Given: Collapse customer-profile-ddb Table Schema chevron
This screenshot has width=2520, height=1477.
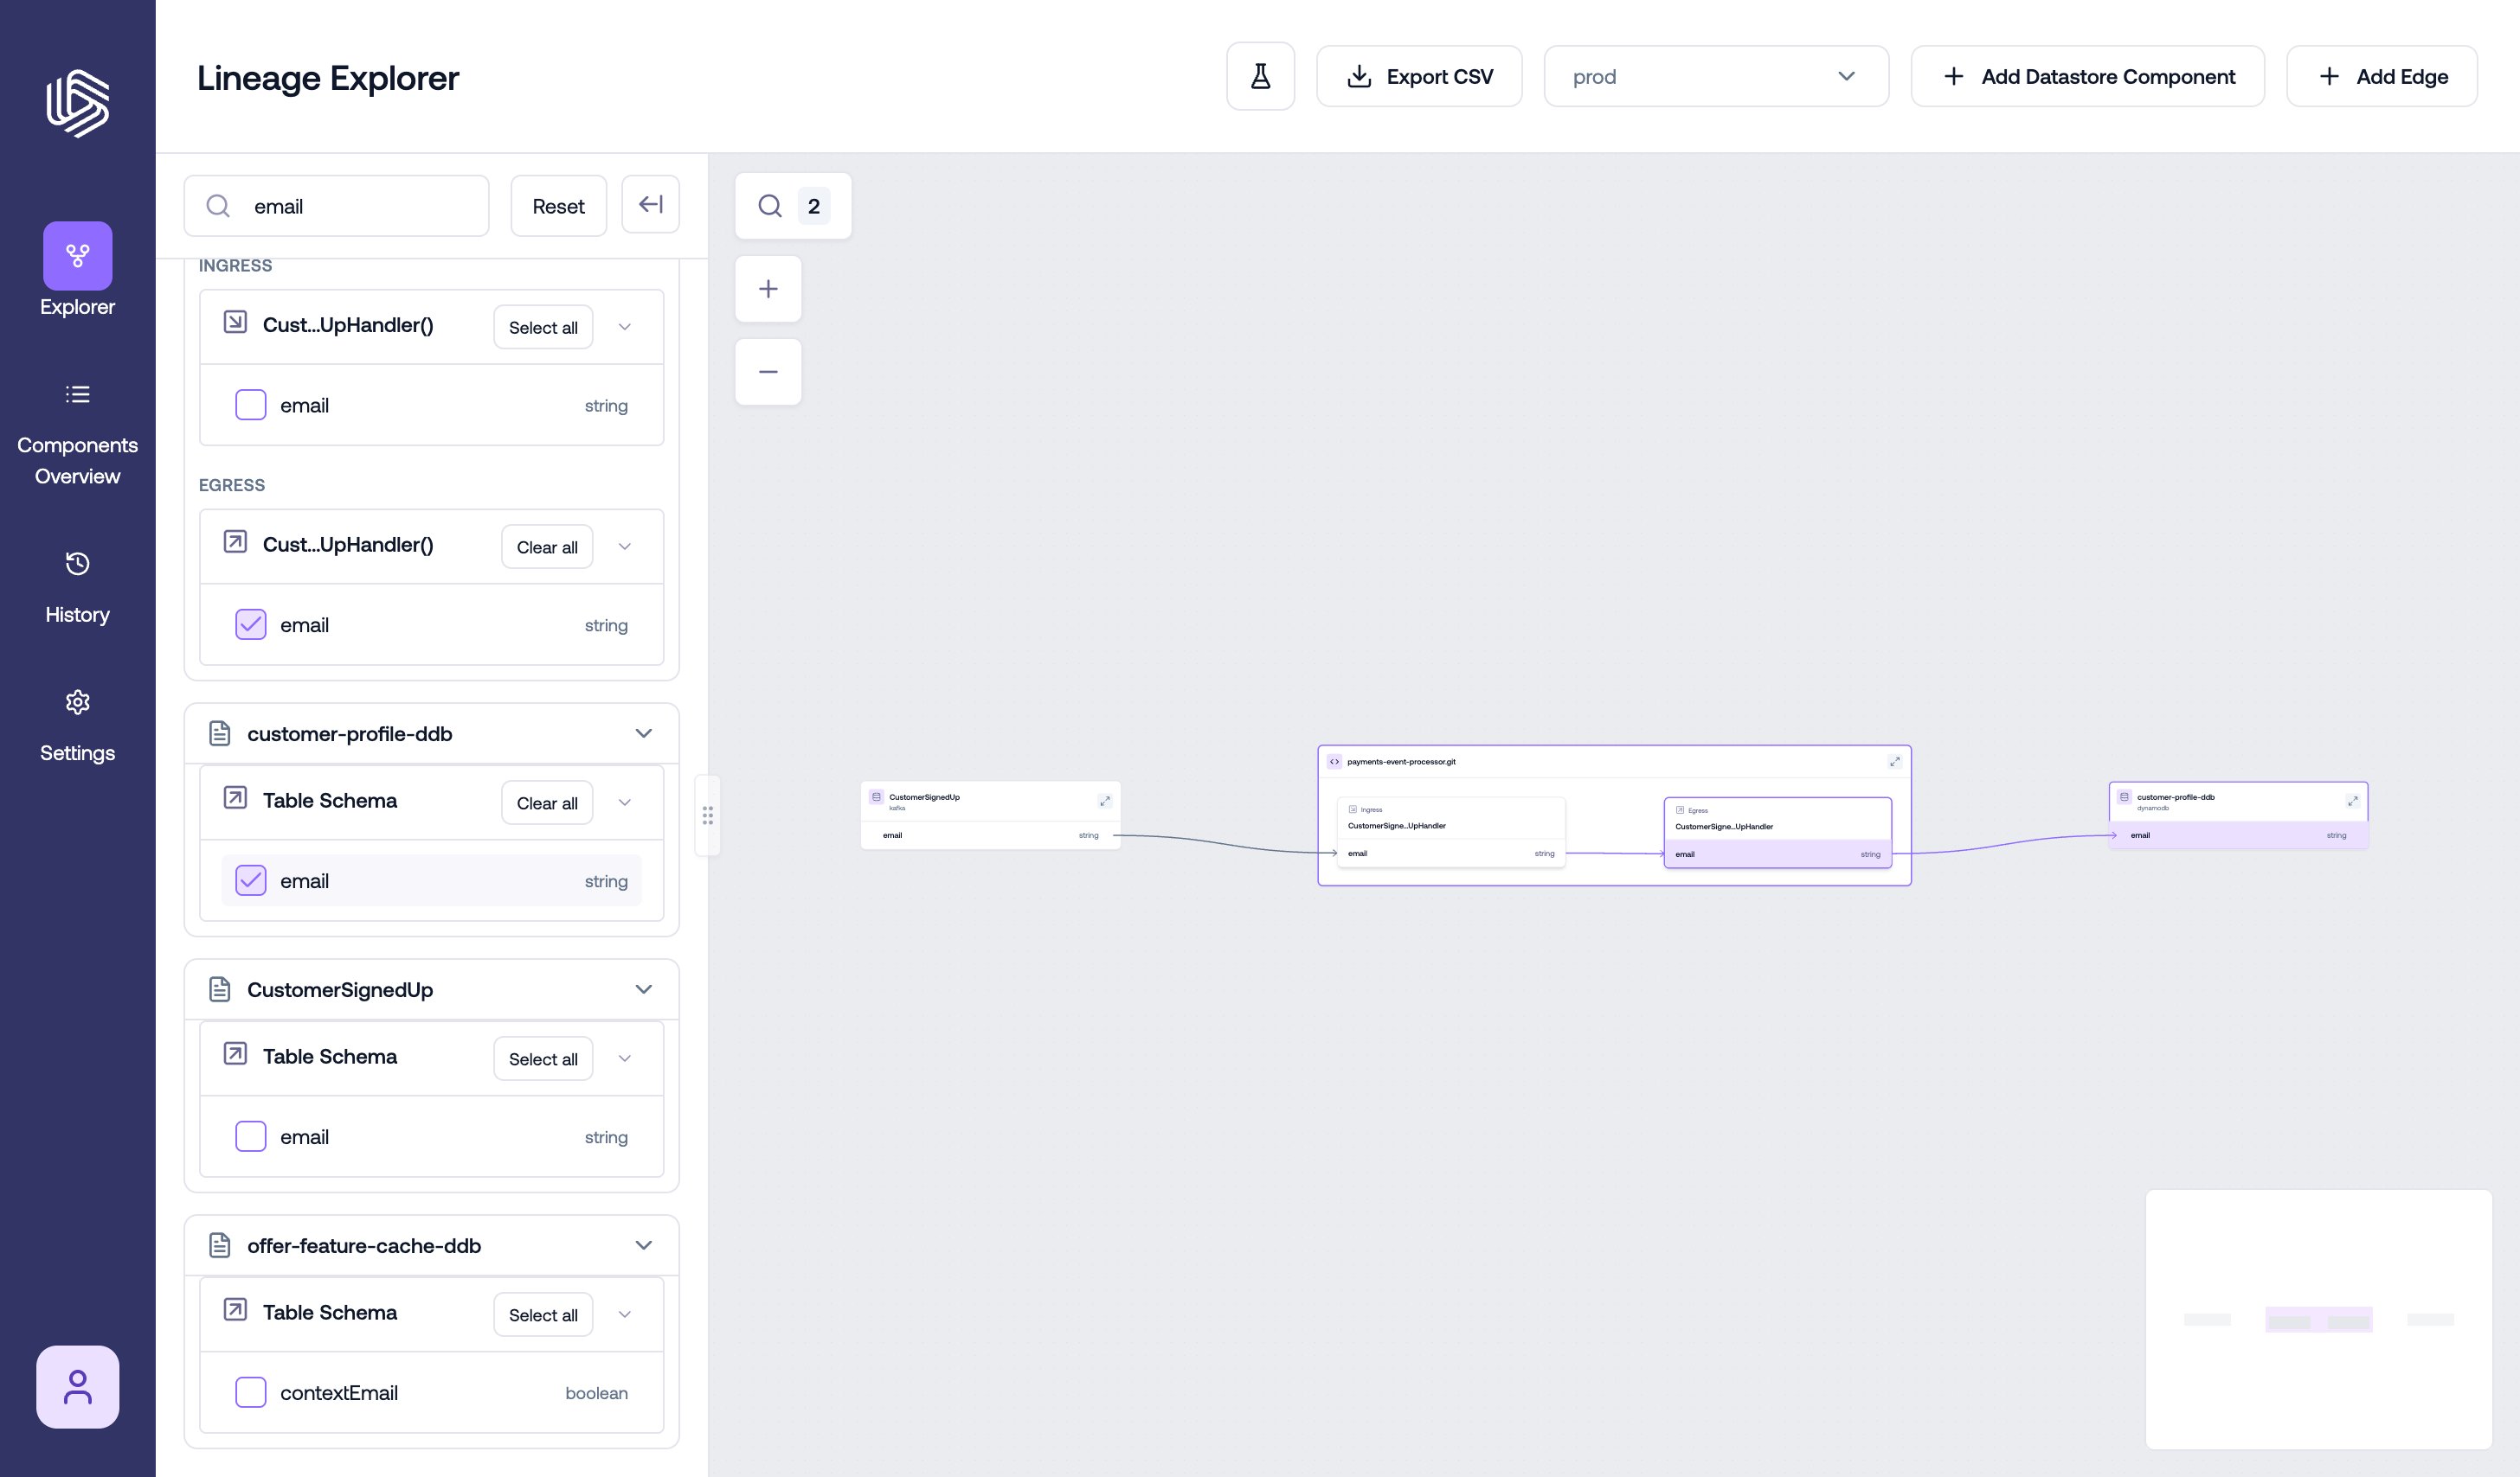Looking at the screenshot, I should tap(625, 802).
